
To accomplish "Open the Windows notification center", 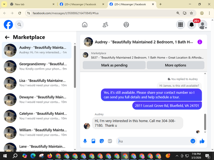I will pos(208,156).
